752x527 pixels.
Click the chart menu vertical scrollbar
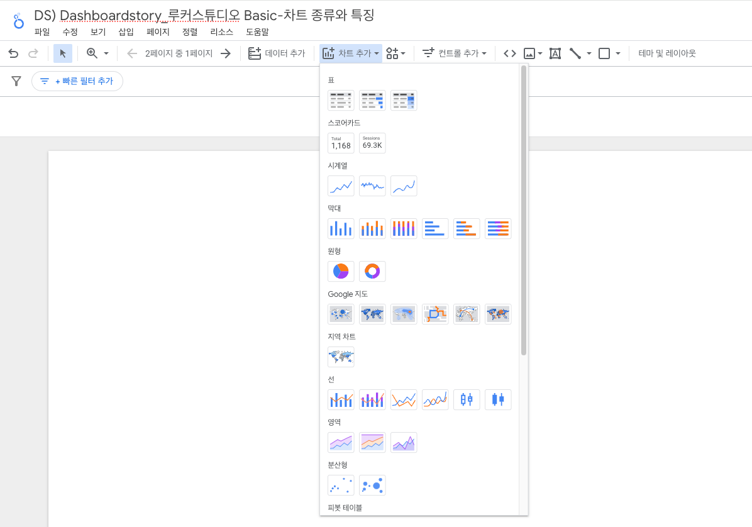coord(524,211)
